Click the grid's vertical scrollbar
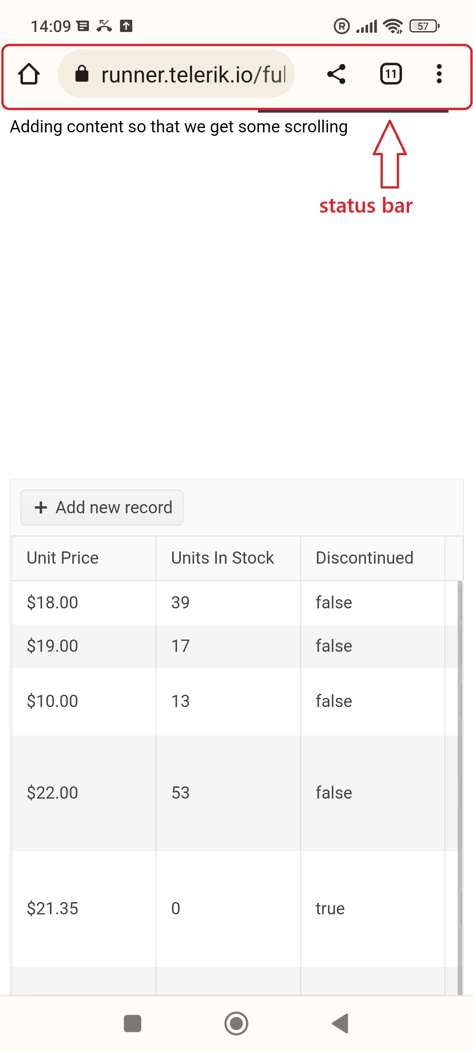This screenshot has height=1052, width=473. [x=460, y=789]
